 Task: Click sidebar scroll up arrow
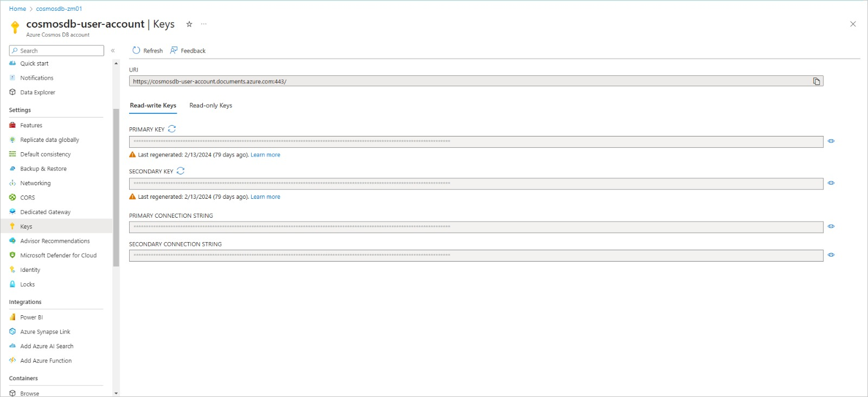[x=116, y=63]
